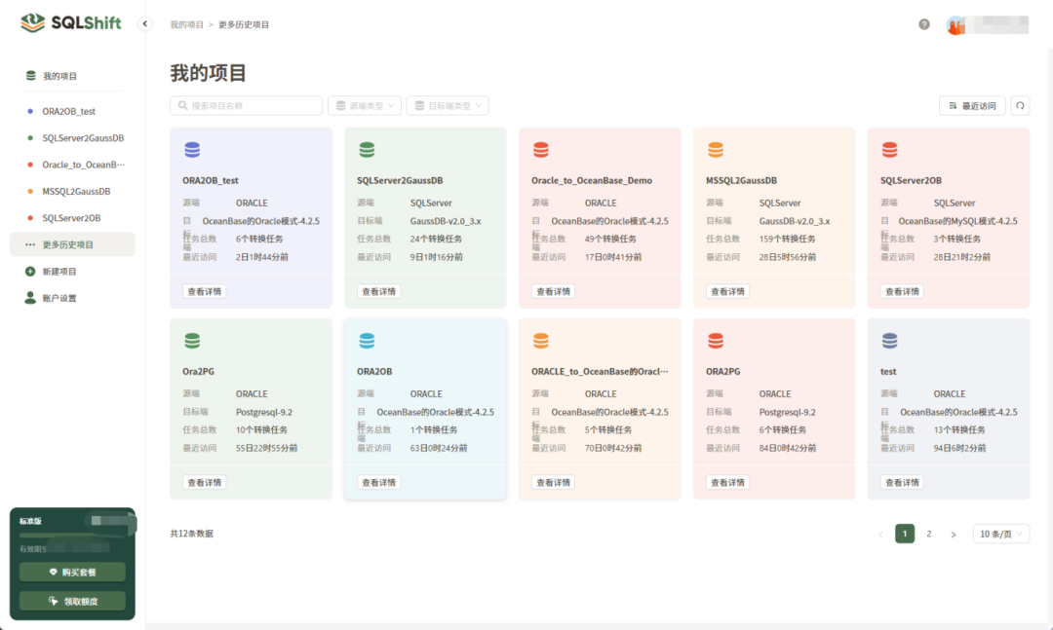Expand the 源端类型 filter dropdown
Image resolution: width=1053 pixels, height=630 pixels.
tap(365, 105)
